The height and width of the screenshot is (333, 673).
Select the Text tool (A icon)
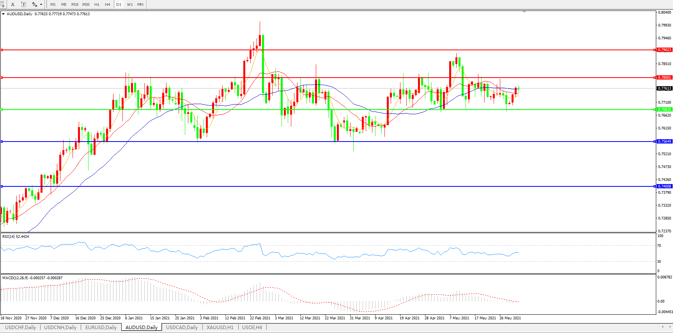(x=13, y=4)
